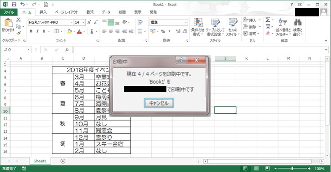The height and width of the screenshot is (172, 331).
Task: Center text horizontally
Action: point(111,31)
